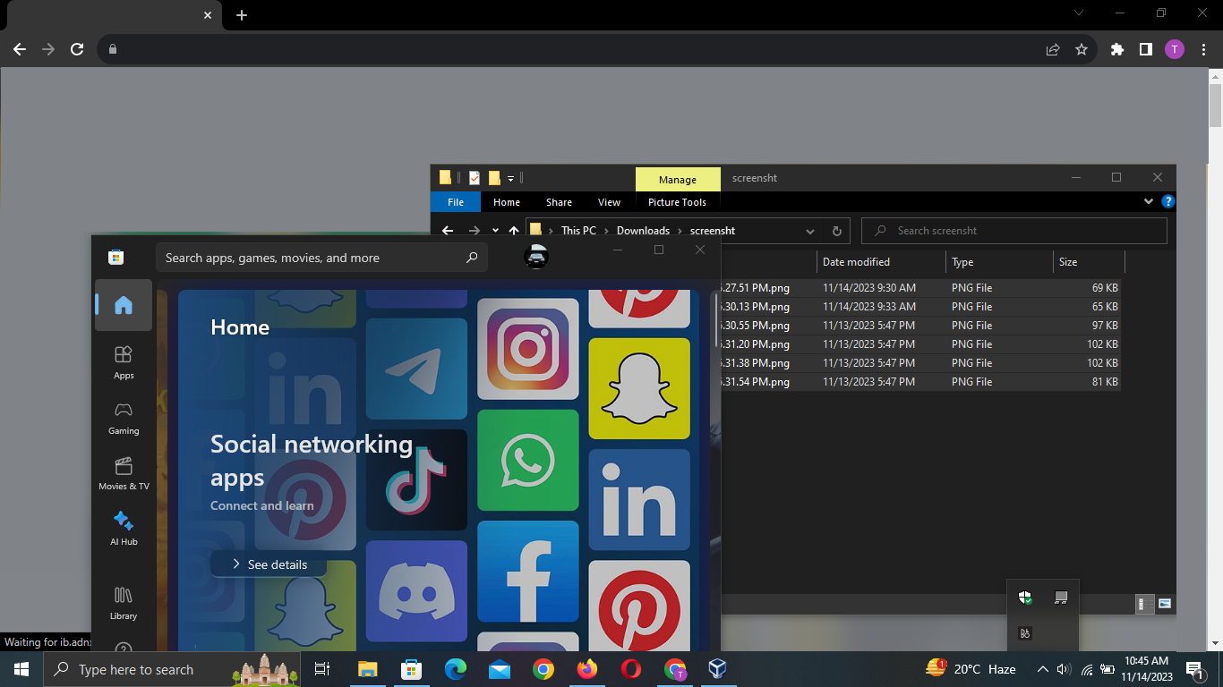1223x687 pixels.
Task: Click the Microsoft Store profile avatar
Action: pyautogui.click(x=535, y=258)
